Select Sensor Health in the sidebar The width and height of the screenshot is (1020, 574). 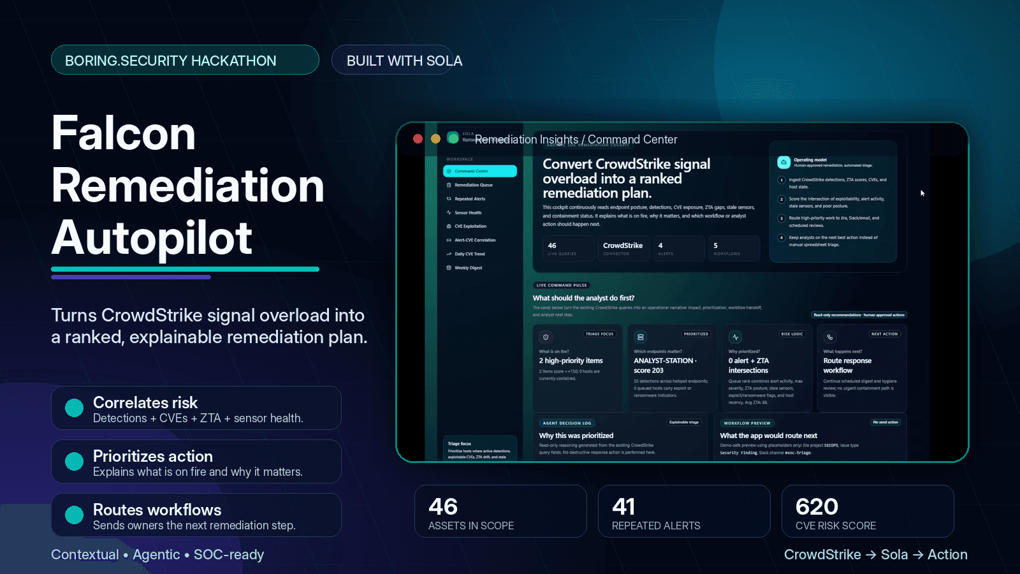click(x=480, y=212)
